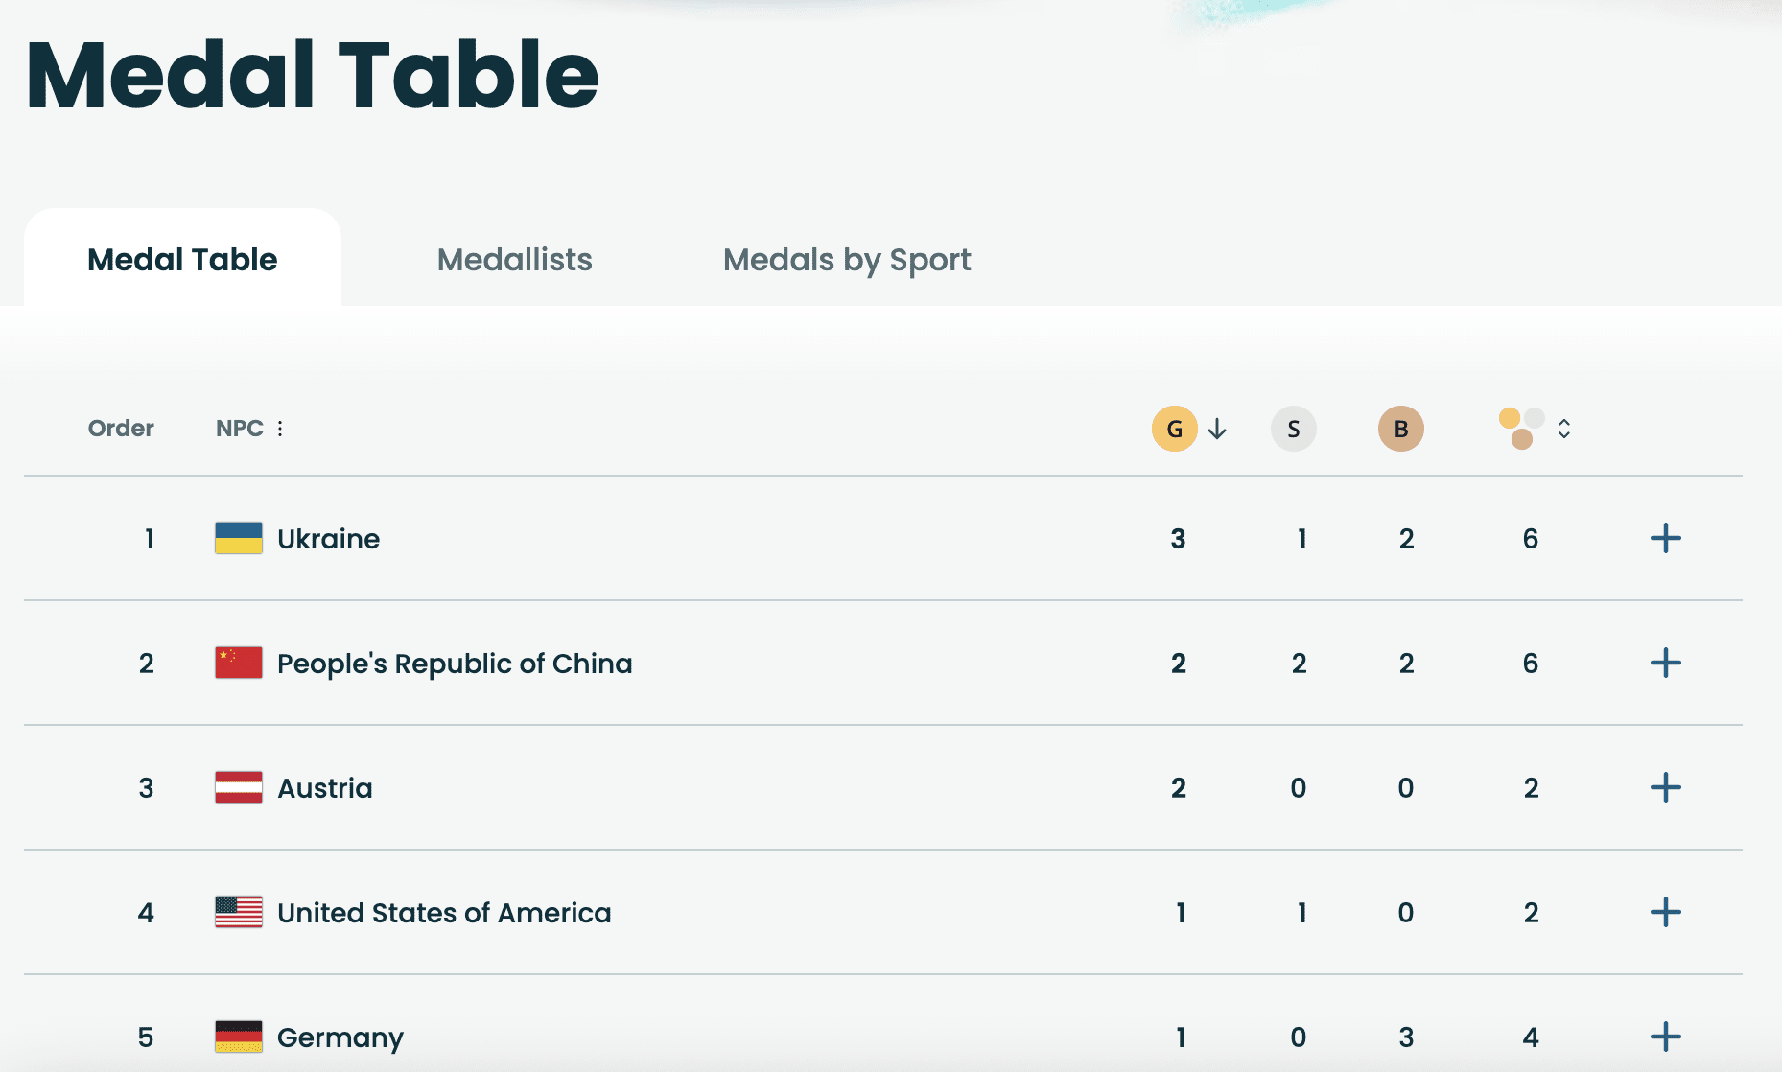
Task: Open NPC column options menu
Action: (280, 429)
